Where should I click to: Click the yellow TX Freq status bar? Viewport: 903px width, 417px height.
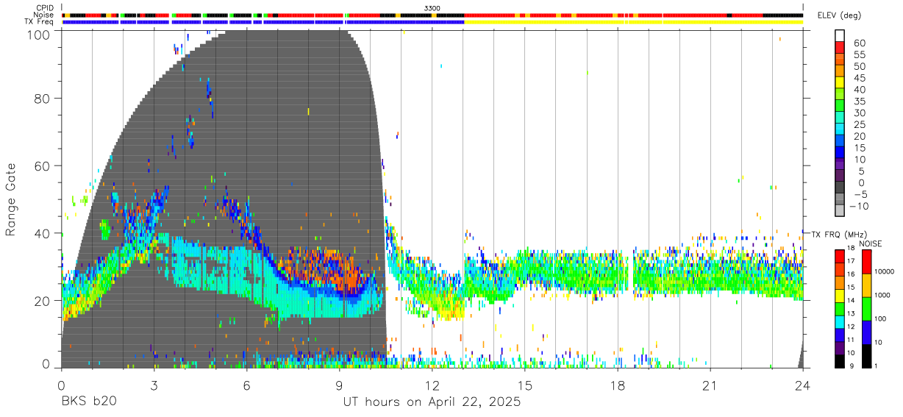[x=633, y=22]
